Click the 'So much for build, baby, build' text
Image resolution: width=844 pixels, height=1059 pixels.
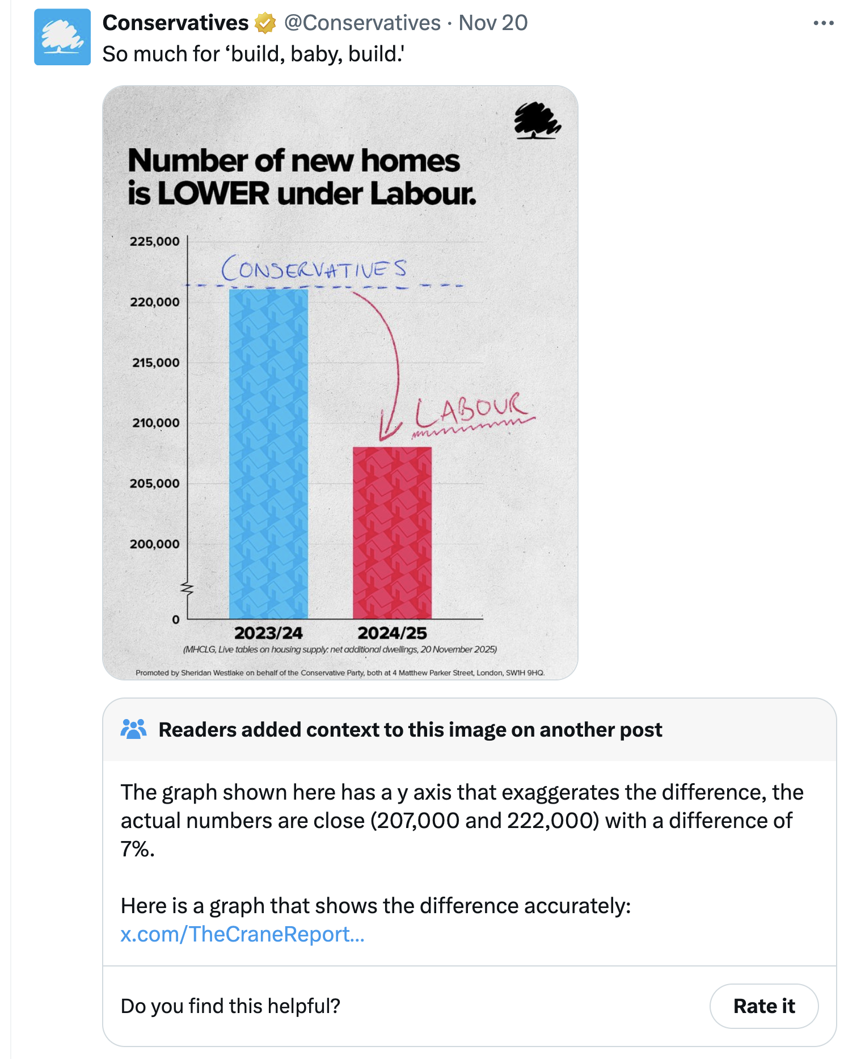253,54
